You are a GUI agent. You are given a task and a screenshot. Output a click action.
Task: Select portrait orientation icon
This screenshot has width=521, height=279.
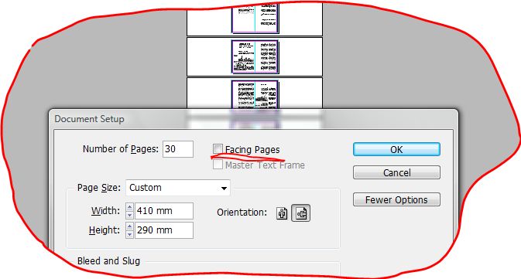282,213
